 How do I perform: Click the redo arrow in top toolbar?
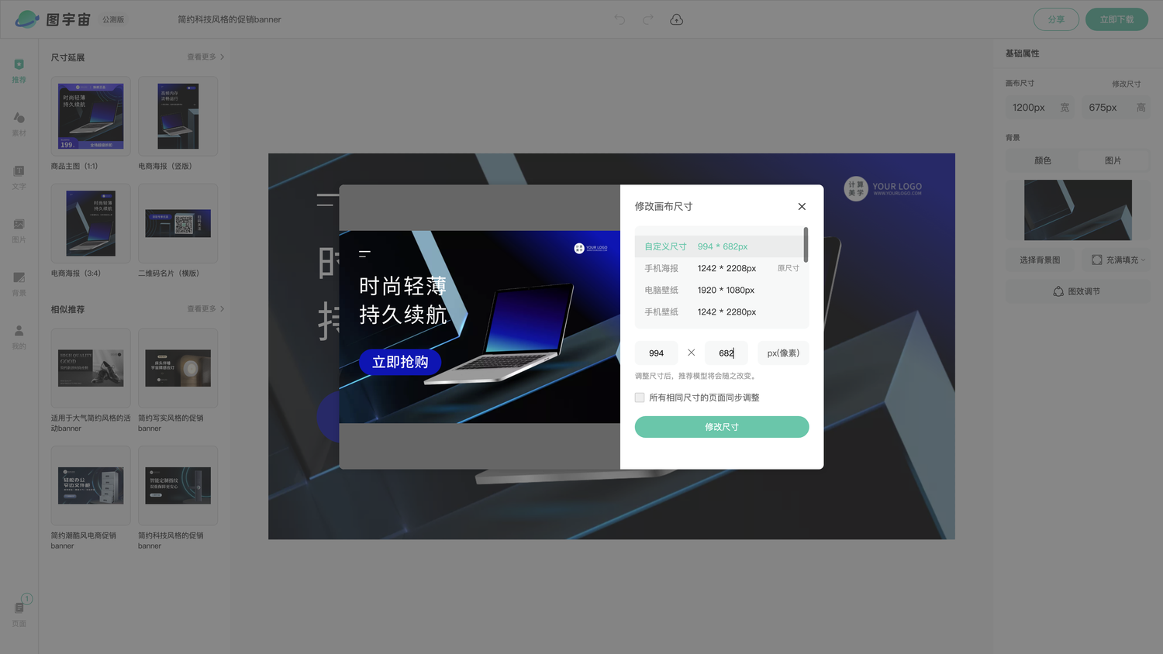click(x=648, y=19)
